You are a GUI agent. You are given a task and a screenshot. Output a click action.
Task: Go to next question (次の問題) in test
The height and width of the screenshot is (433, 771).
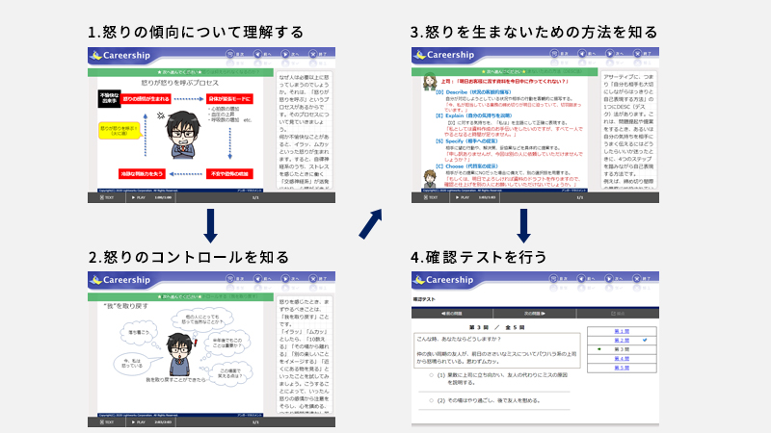(x=535, y=314)
